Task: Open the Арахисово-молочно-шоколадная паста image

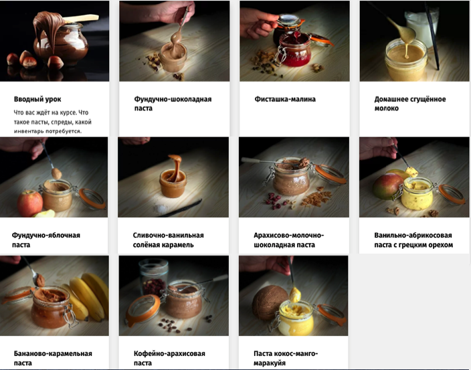Action: [x=294, y=177]
